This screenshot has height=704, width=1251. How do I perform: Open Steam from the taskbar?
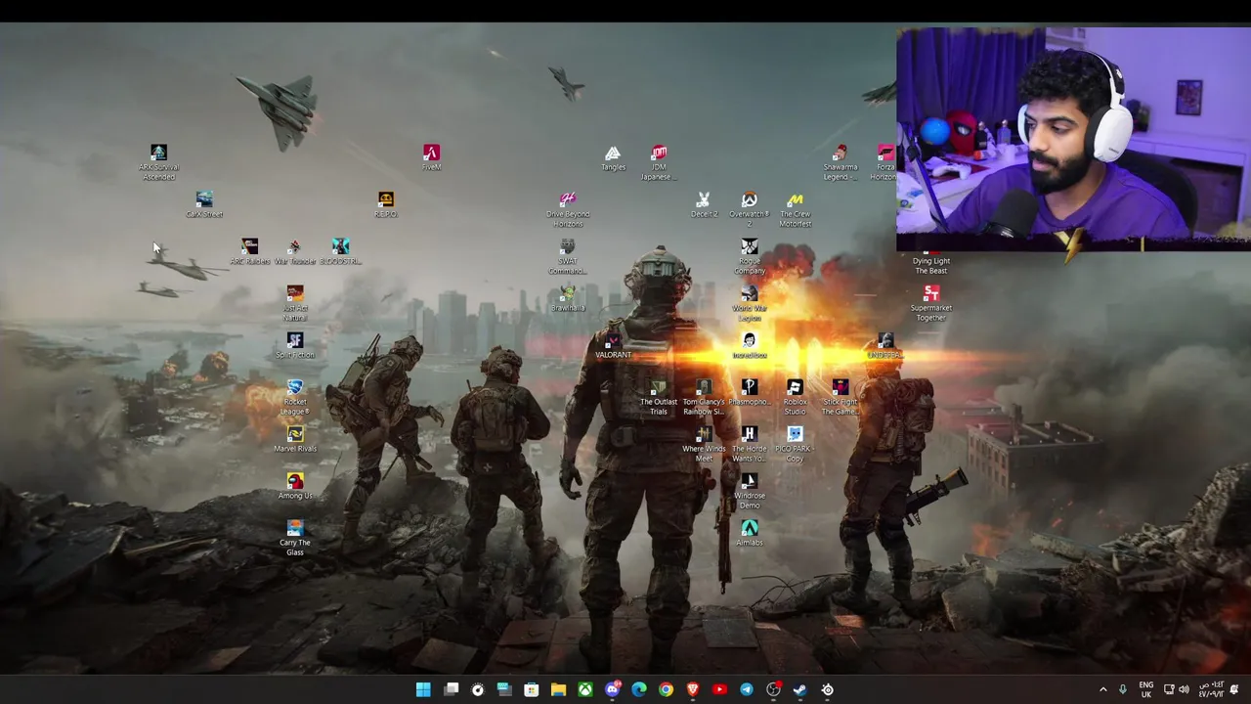click(x=800, y=689)
